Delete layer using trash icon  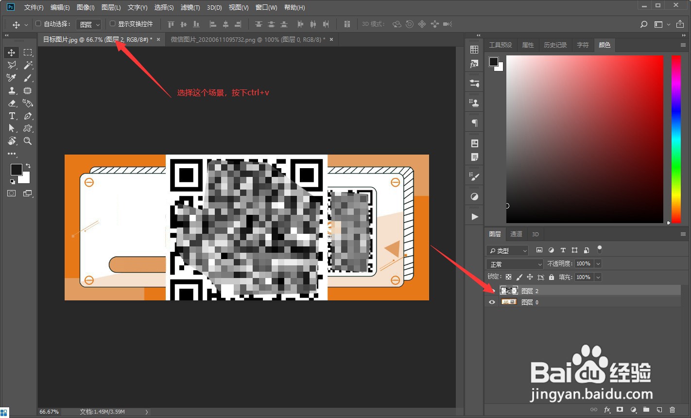pos(673,410)
